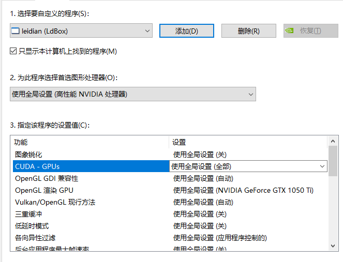Click the 删除(R) button
The width and height of the screenshot is (343, 262).
(248, 31)
